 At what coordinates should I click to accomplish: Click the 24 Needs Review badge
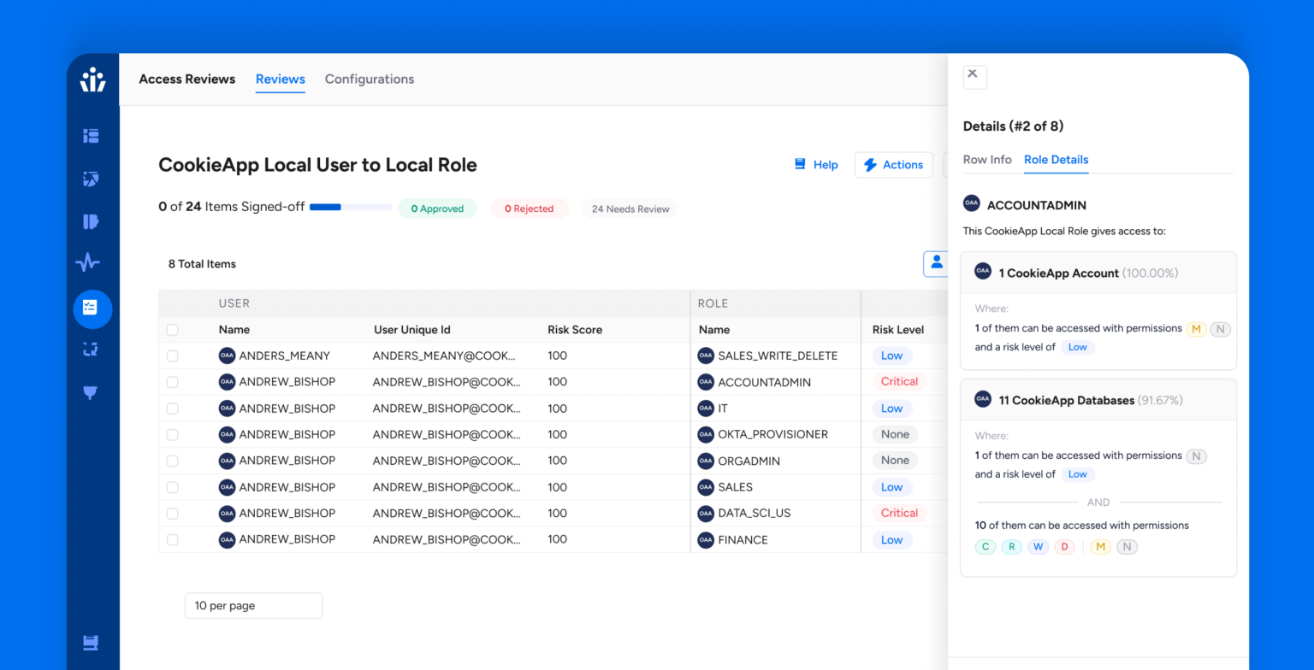pyautogui.click(x=630, y=209)
